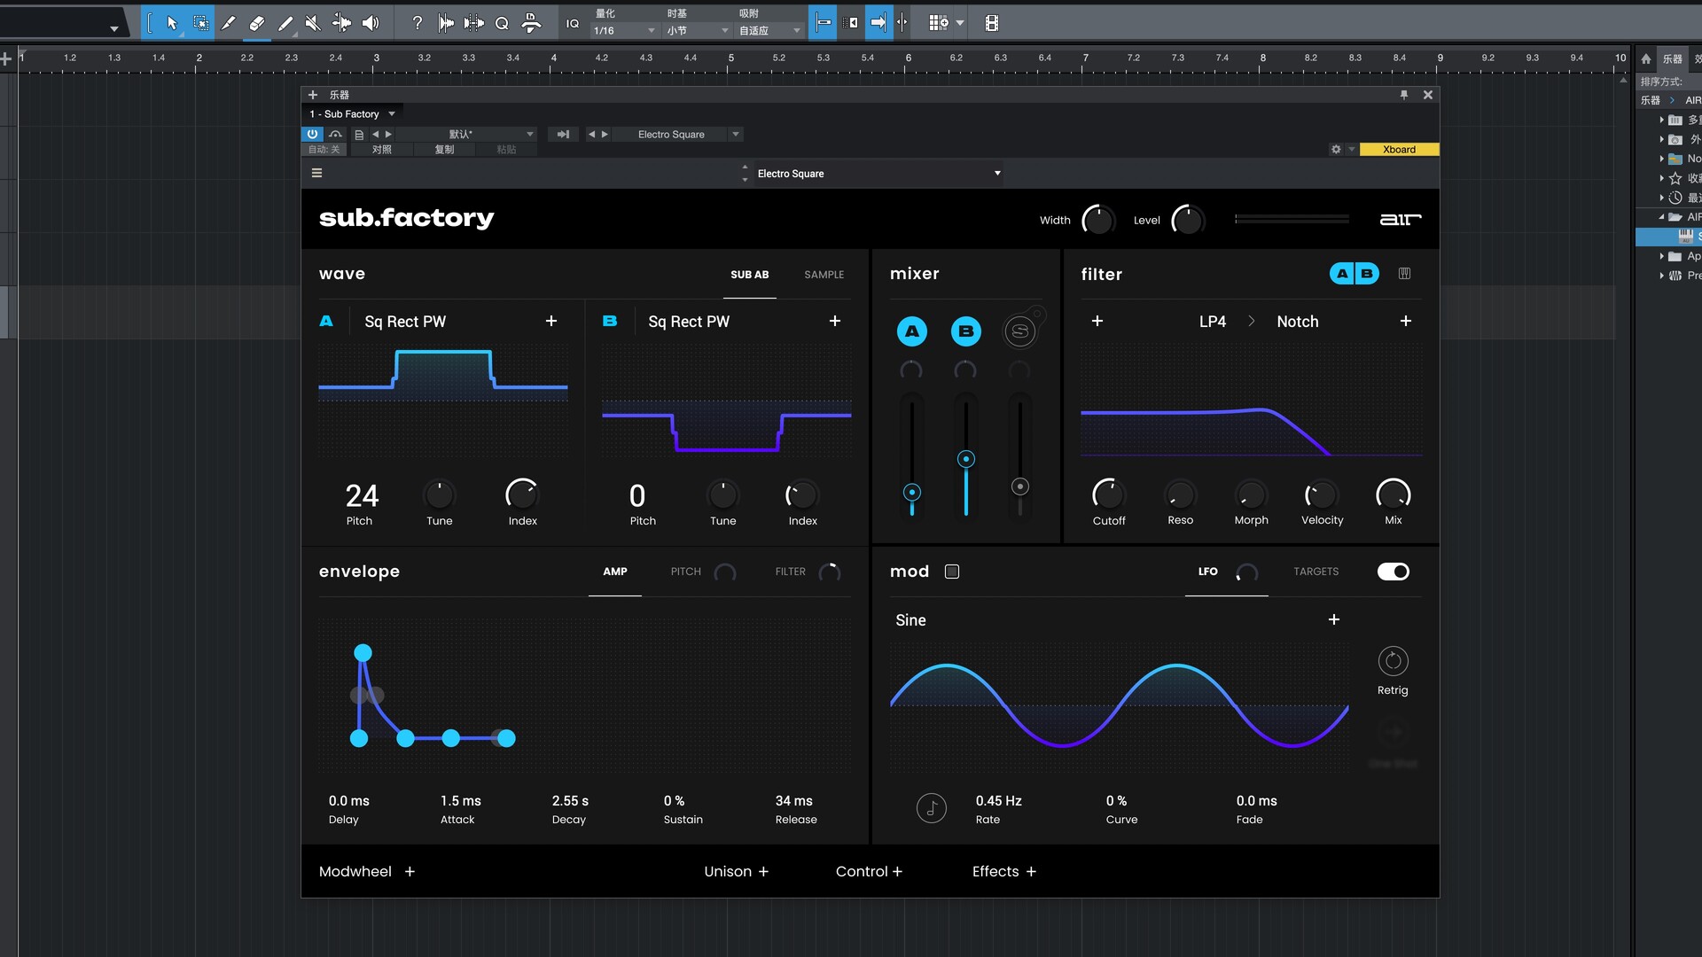Screen dimensions: 1702x957
Task: Select the Eraser tool in top toolbar
Action: click(x=257, y=23)
